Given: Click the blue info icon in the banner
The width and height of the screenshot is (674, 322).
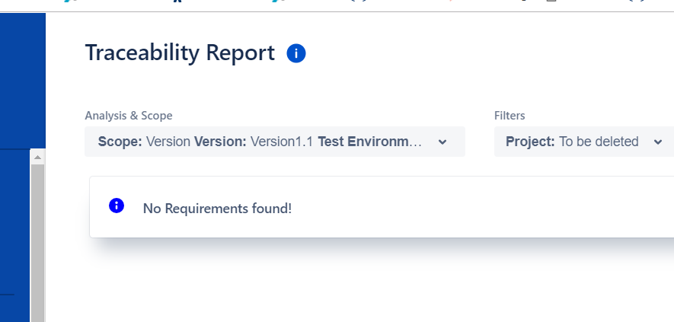Looking at the screenshot, I should click(117, 206).
